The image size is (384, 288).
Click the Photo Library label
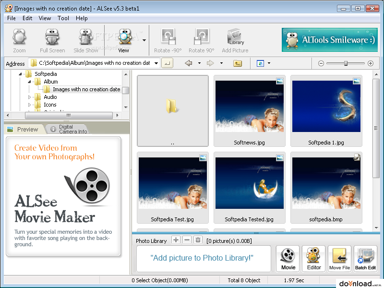point(151,241)
